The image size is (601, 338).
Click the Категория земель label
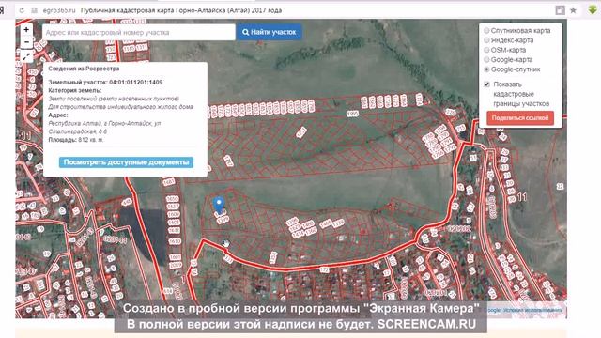click(x=75, y=90)
